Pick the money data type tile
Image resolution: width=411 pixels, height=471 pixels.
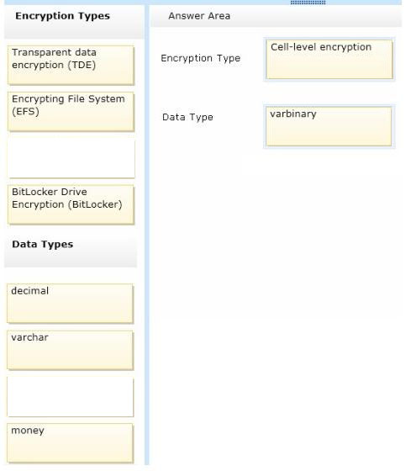pos(70,443)
